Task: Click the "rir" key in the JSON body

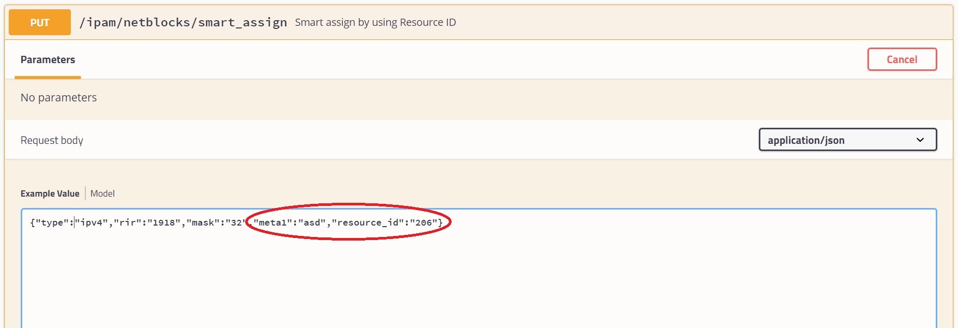Action: click(128, 222)
